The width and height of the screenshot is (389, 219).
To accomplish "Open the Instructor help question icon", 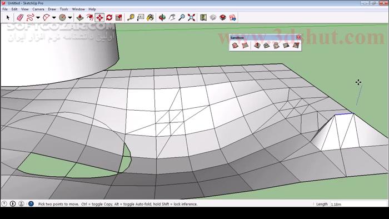I will (x=31, y=203).
